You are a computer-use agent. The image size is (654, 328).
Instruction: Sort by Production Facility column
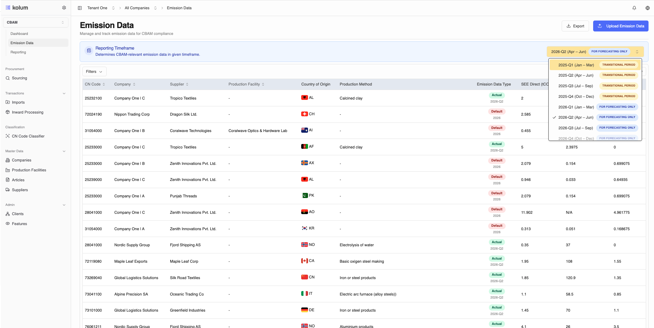(x=246, y=84)
